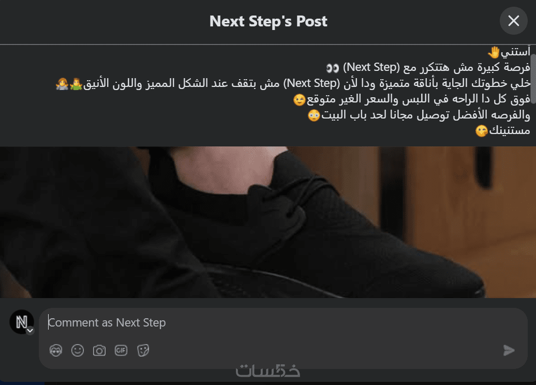
Task: Open the black shoe post image
Action: coord(268,222)
